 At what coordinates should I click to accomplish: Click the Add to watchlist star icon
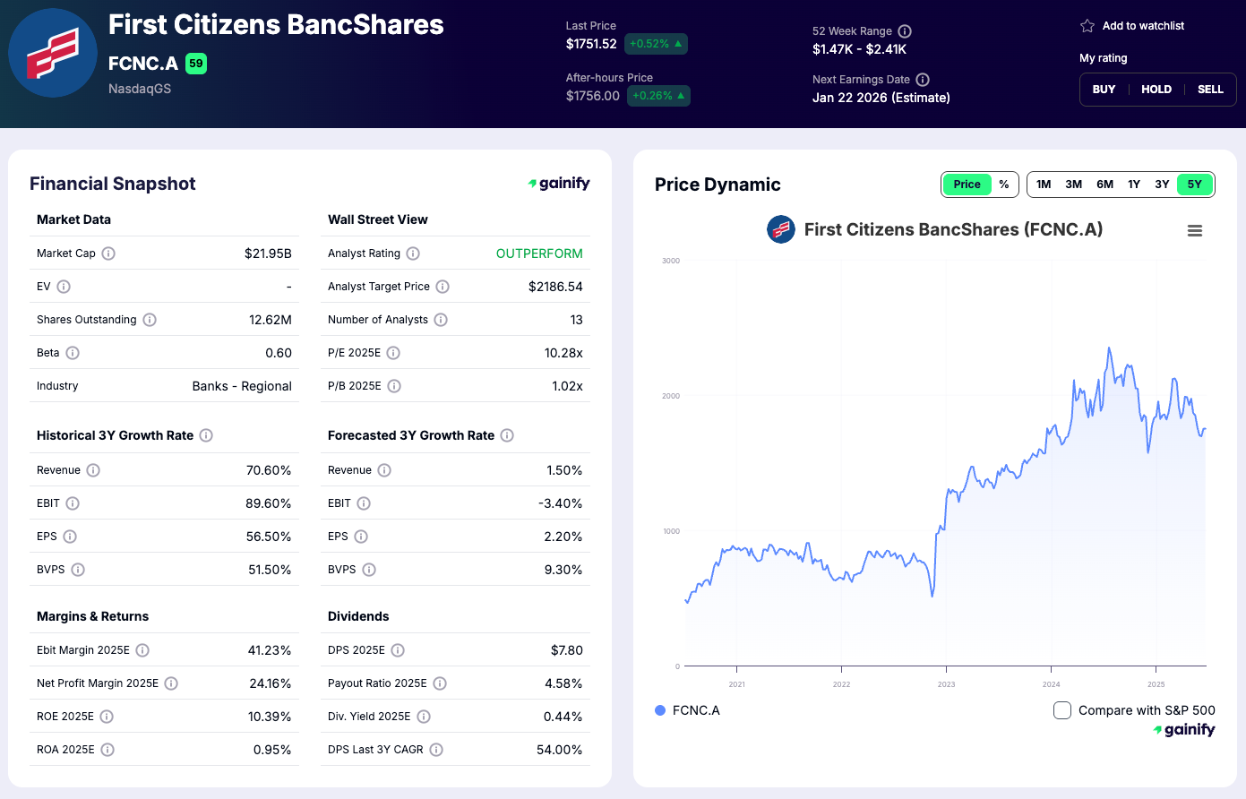click(x=1087, y=26)
